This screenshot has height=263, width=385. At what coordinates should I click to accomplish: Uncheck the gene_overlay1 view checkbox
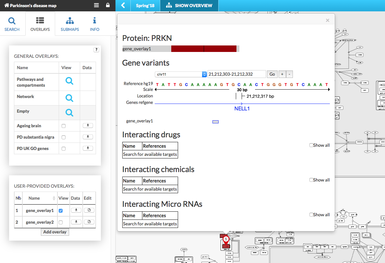tap(61, 211)
